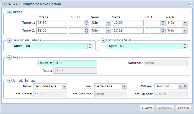Increase Turno 1 entrada Tol. H.E.
This screenshot has height=114, width=194.
[x=87, y=21]
